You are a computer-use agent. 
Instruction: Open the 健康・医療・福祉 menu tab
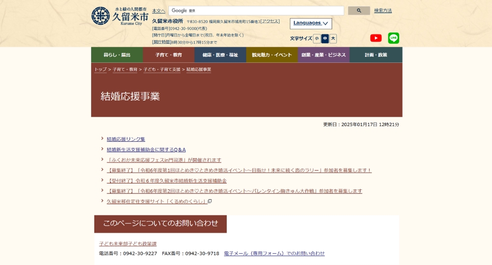click(x=220, y=55)
